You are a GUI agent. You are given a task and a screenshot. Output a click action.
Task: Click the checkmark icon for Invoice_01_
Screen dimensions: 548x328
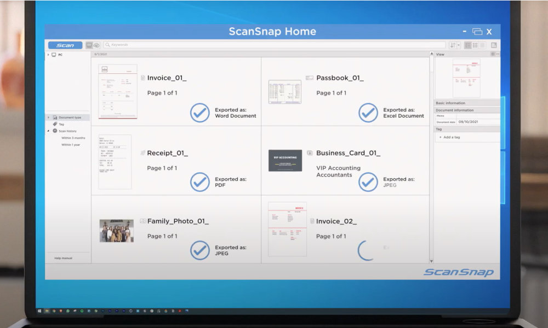coord(200,113)
